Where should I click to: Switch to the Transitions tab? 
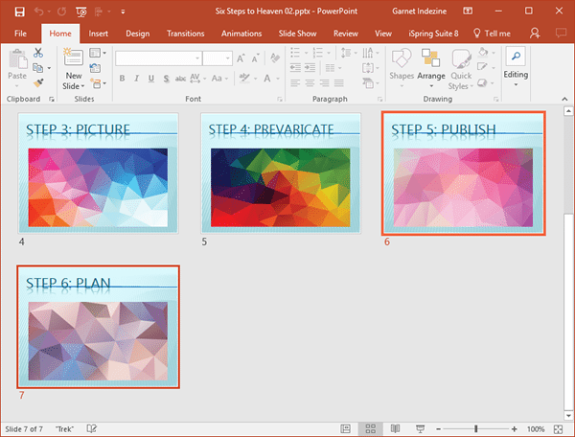[186, 34]
